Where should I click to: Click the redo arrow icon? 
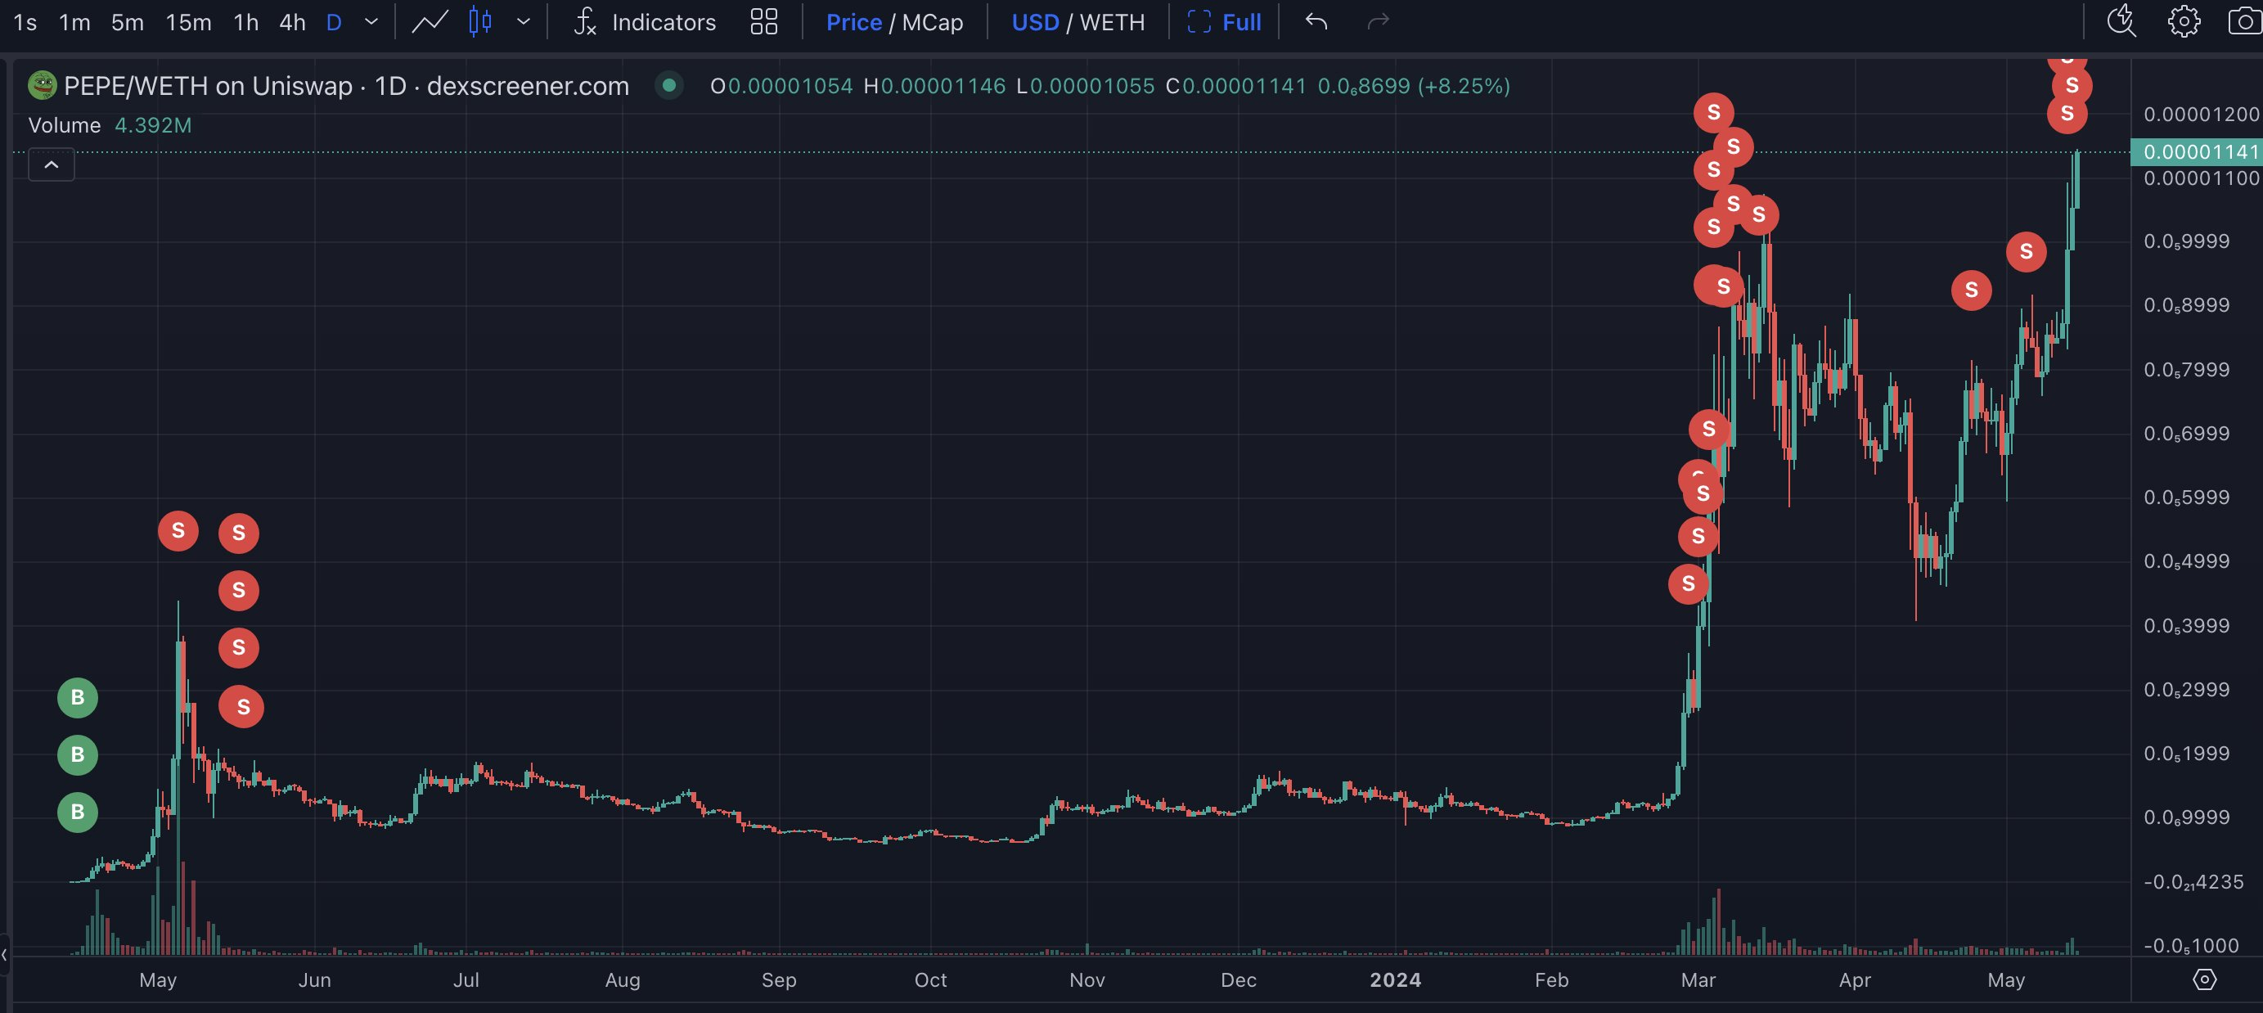[1378, 22]
